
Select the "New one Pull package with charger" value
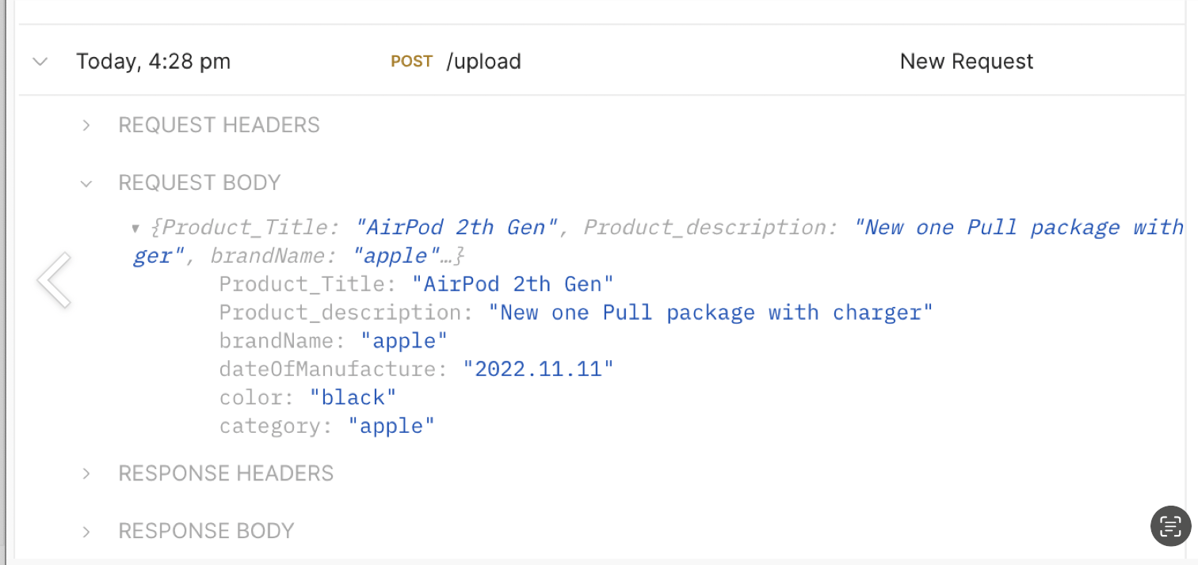coord(711,313)
